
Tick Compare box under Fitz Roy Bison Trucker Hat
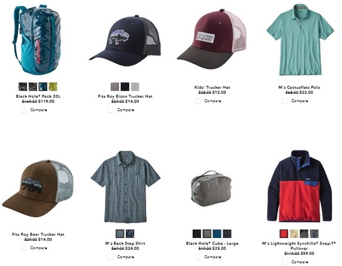click(111, 109)
